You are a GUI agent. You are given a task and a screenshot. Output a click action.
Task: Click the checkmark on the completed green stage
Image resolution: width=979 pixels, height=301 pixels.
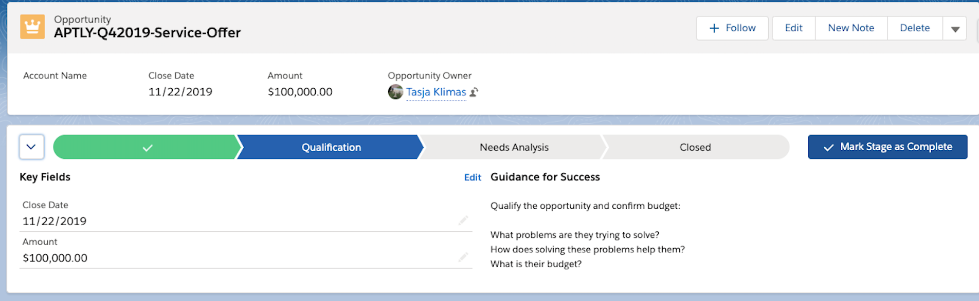click(148, 148)
